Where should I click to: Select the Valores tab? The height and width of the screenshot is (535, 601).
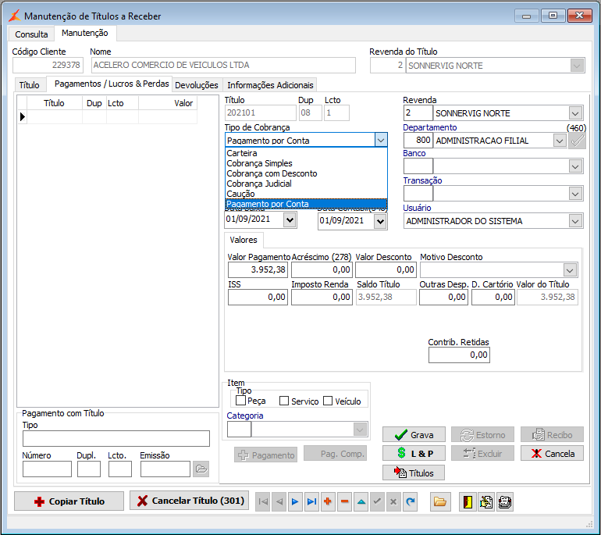tap(244, 240)
